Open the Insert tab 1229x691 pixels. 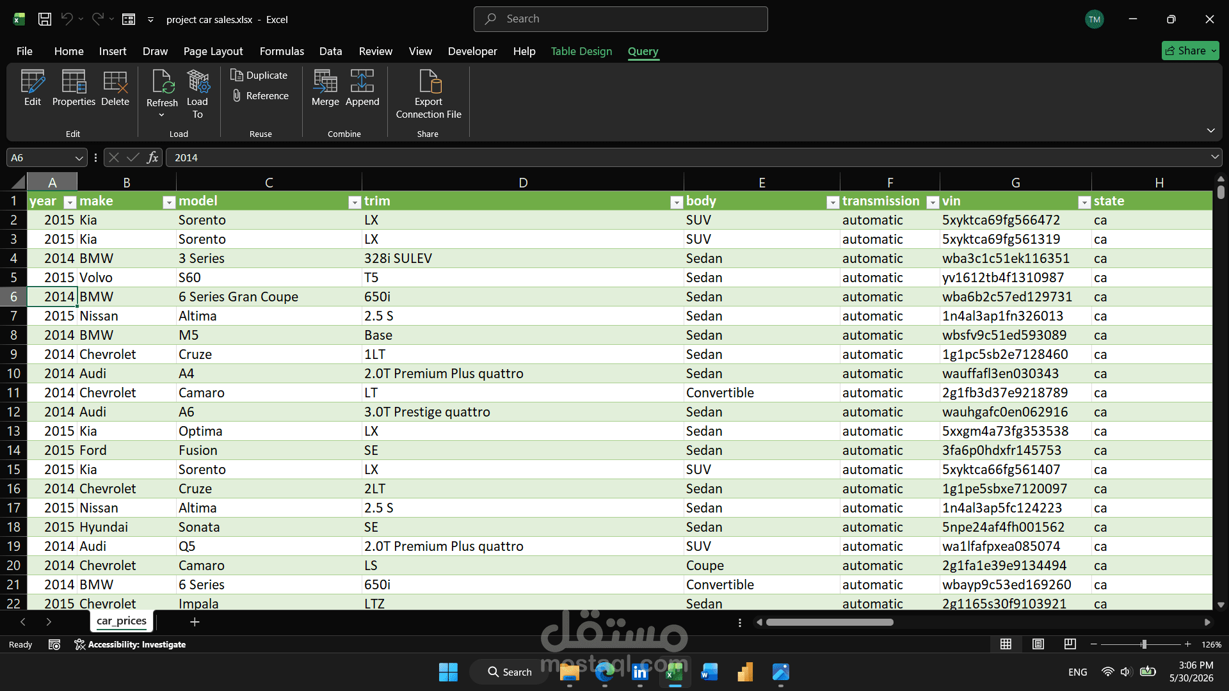tap(113, 51)
